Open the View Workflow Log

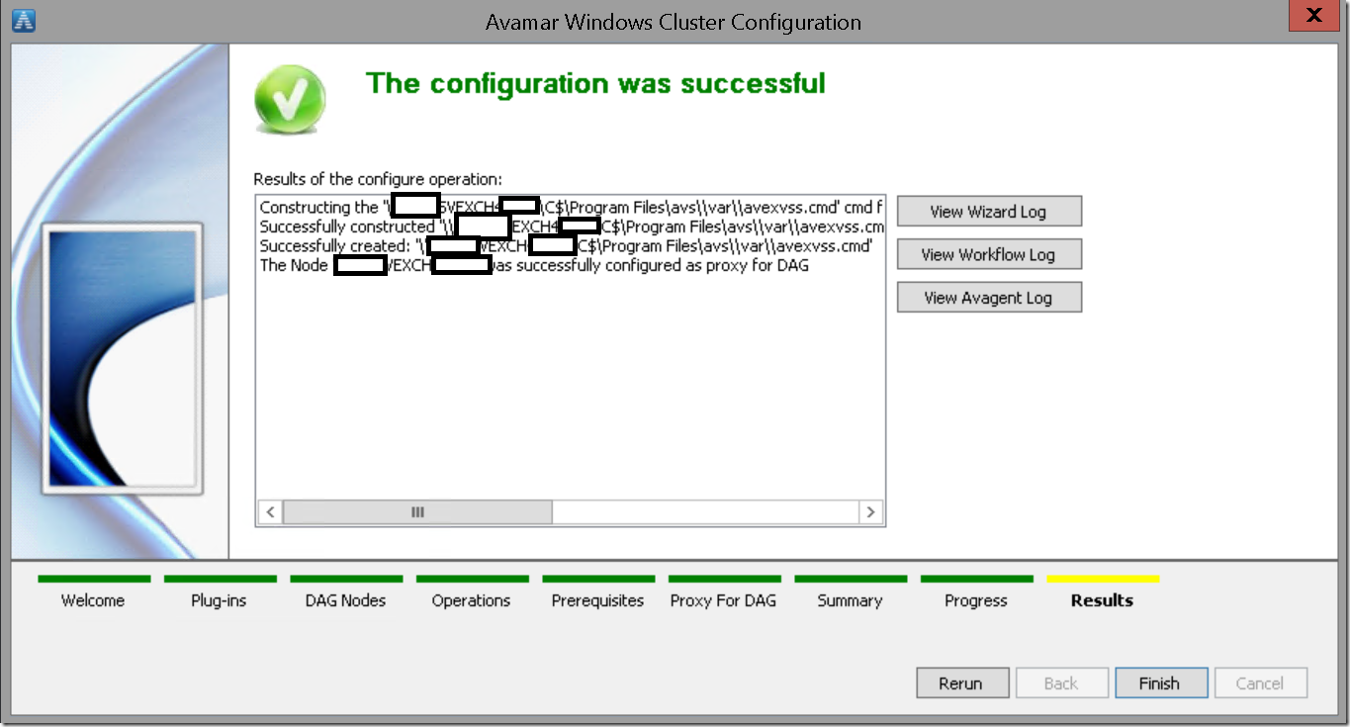[x=989, y=254]
